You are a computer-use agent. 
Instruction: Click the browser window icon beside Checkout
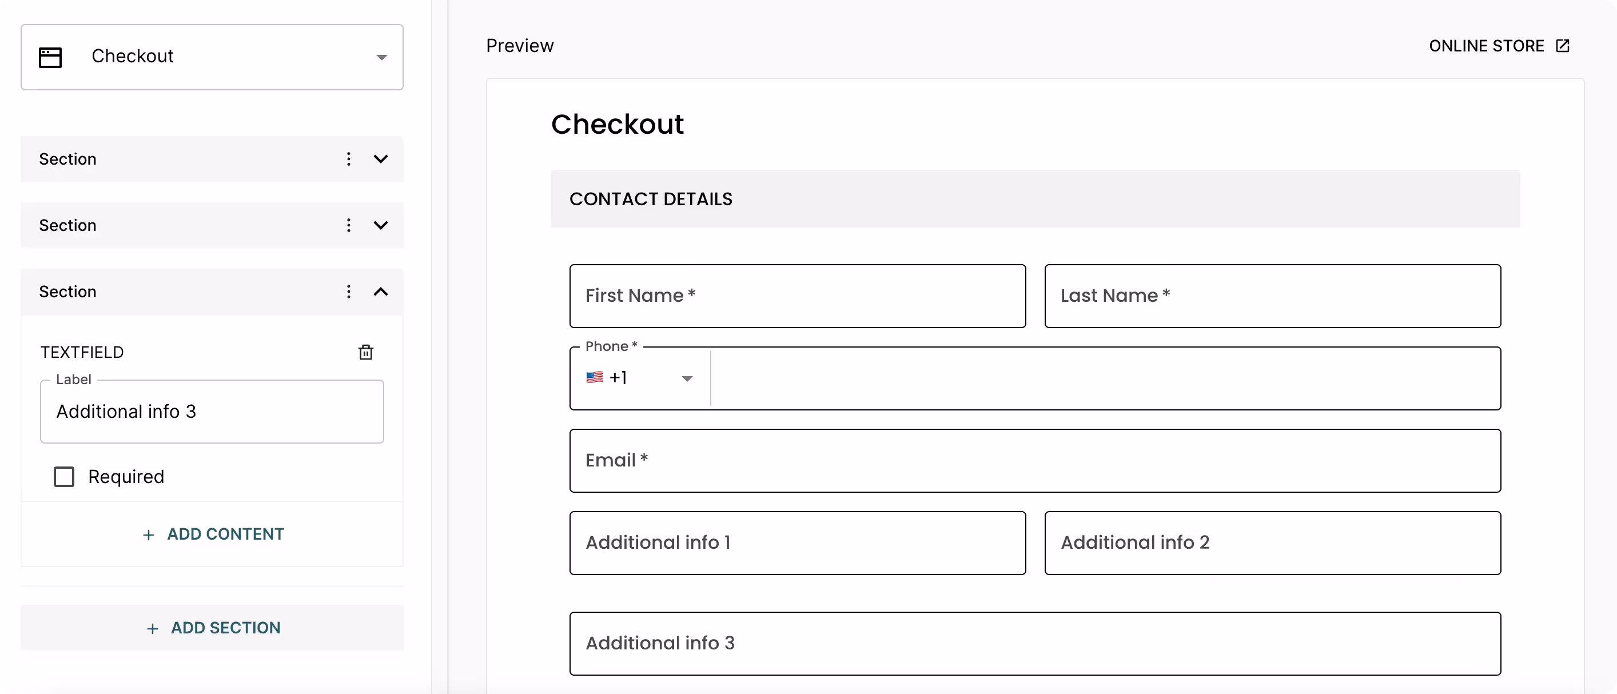[x=50, y=57]
